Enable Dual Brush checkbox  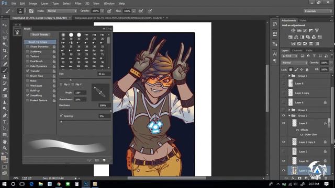pyautogui.click(x=27, y=61)
